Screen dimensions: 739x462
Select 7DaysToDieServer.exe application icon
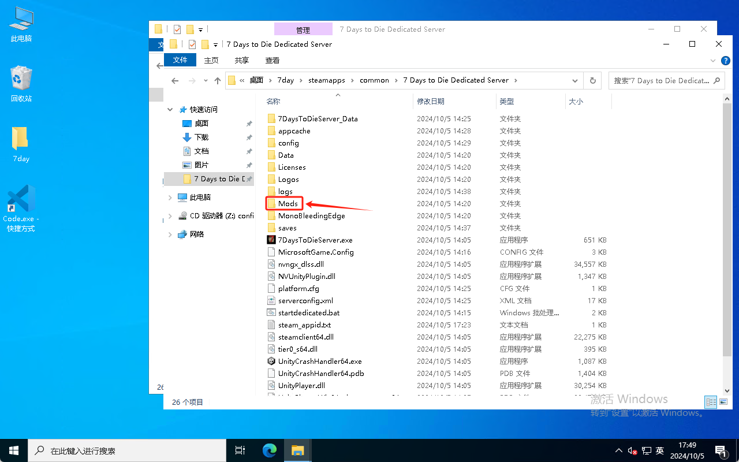tap(271, 240)
